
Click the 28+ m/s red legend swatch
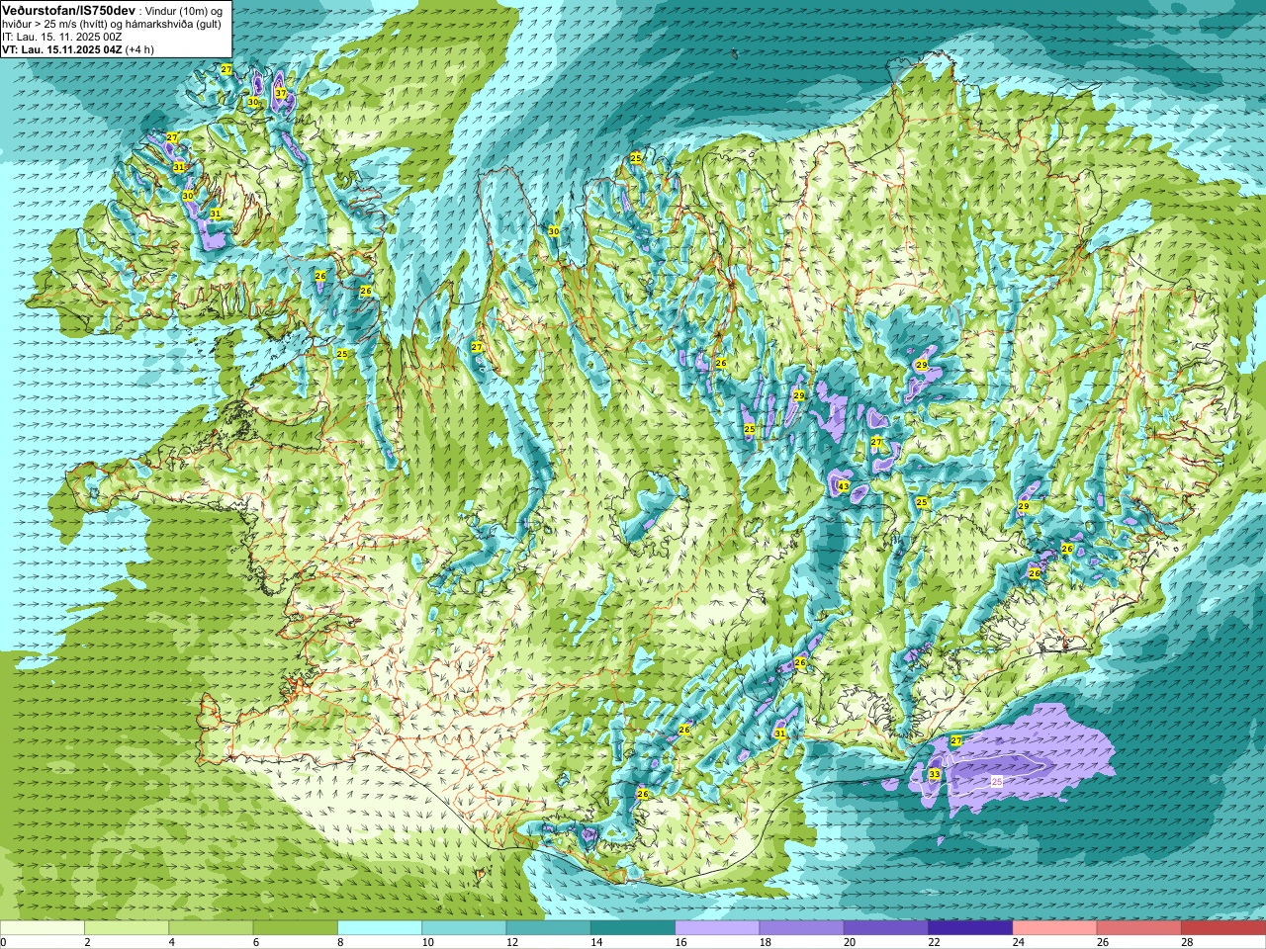coord(1223,928)
